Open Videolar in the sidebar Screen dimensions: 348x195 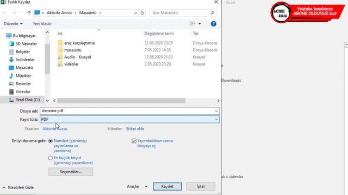click(20, 92)
